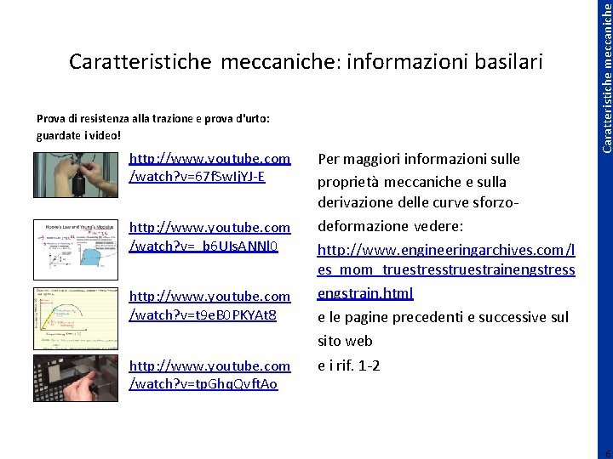
Task: Click the text 'e i rif. 1-2'
Action: point(349,365)
